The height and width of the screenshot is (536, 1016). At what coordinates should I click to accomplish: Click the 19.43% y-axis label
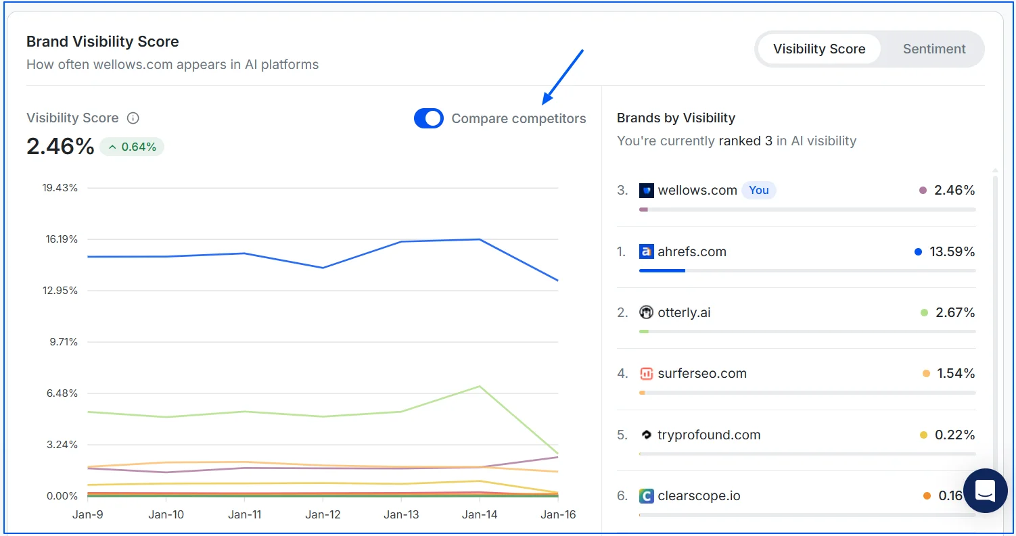tap(60, 188)
